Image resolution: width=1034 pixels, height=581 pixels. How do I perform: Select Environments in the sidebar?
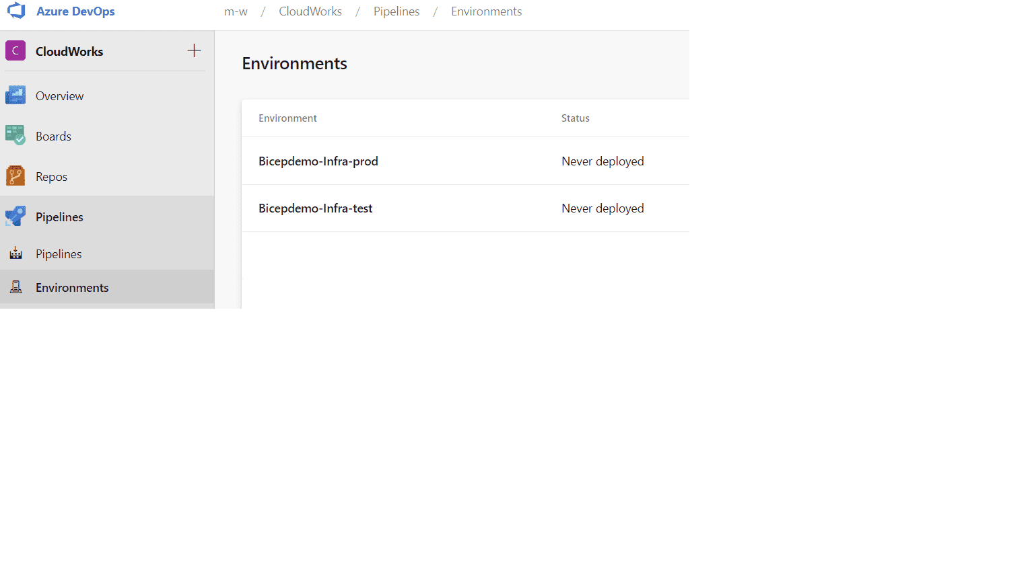[72, 288]
